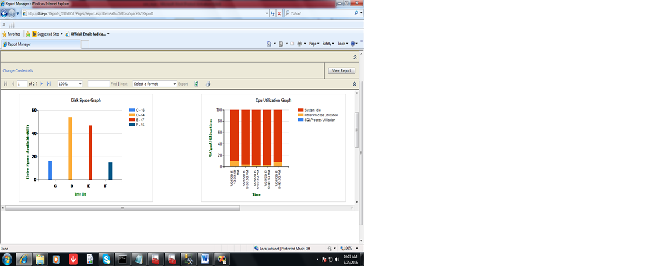
Task: Stop page loading with red X
Action: (279, 13)
